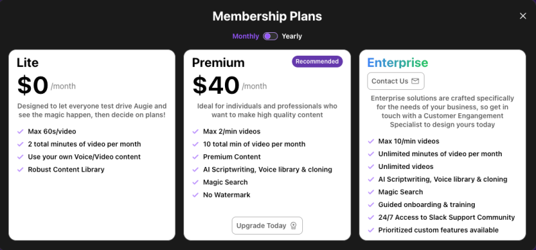The image size is (536, 250).
Task: Click the Upgrade Today button
Action: pos(267,226)
